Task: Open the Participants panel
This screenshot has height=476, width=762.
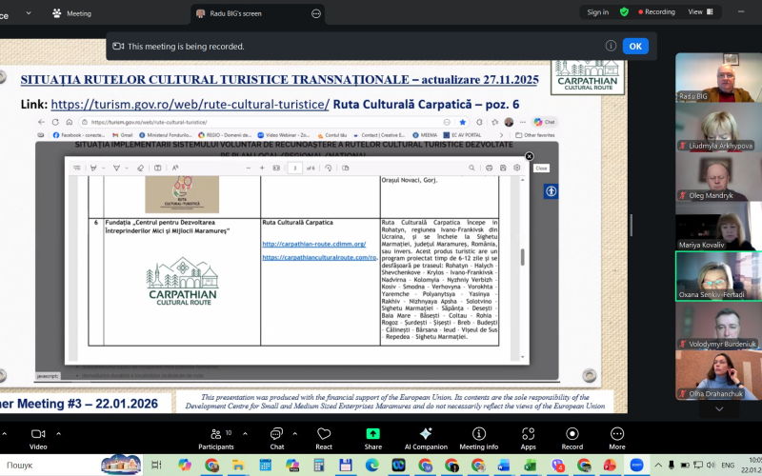Action: pyautogui.click(x=215, y=436)
